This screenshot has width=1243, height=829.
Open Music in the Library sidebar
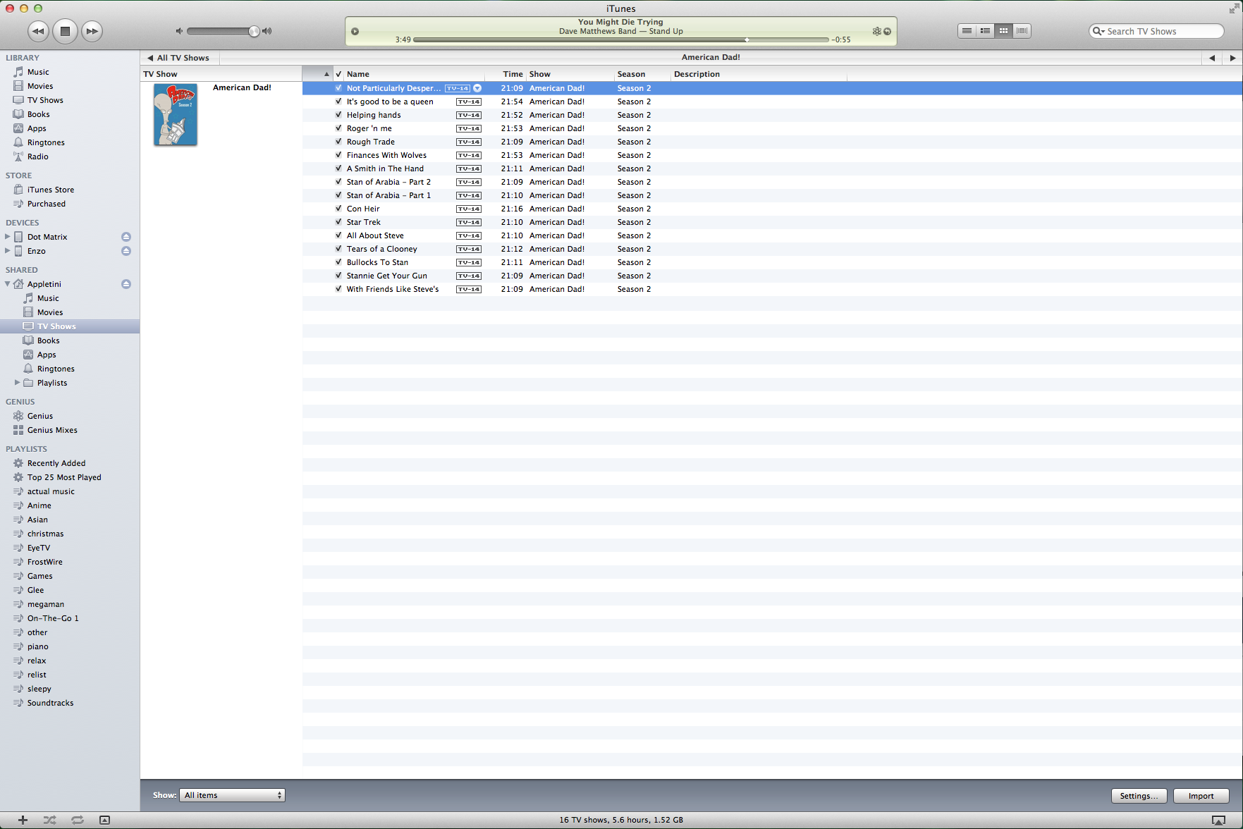coord(38,72)
